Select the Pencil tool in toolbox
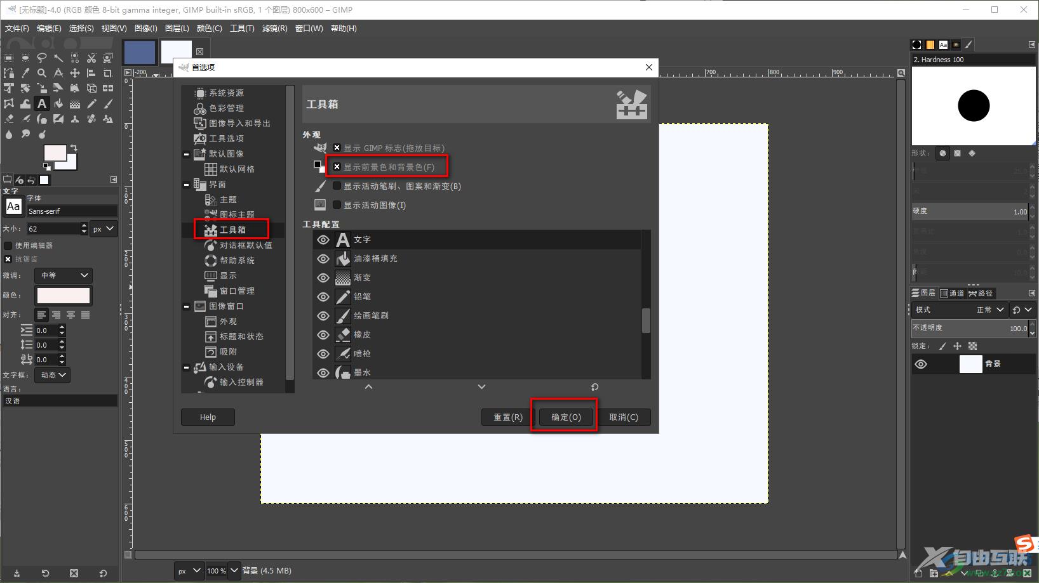Image resolution: width=1039 pixels, height=583 pixels. (91, 103)
